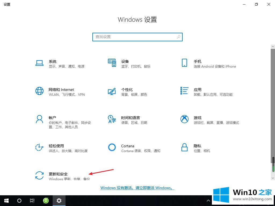Click the 卸载、默认应用、可选功能 description
The height and width of the screenshot is (206, 275).
coord(213,95)
